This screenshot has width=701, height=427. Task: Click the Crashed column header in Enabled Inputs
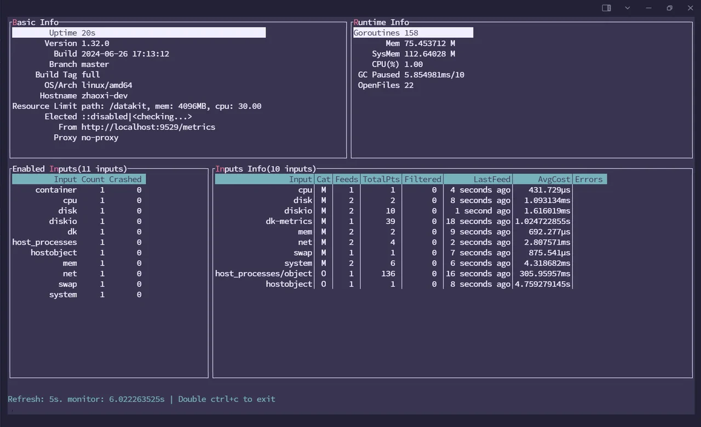tap(125, 179)
